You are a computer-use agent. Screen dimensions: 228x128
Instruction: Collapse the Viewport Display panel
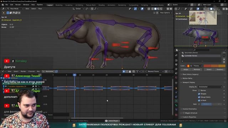(189, 82)
